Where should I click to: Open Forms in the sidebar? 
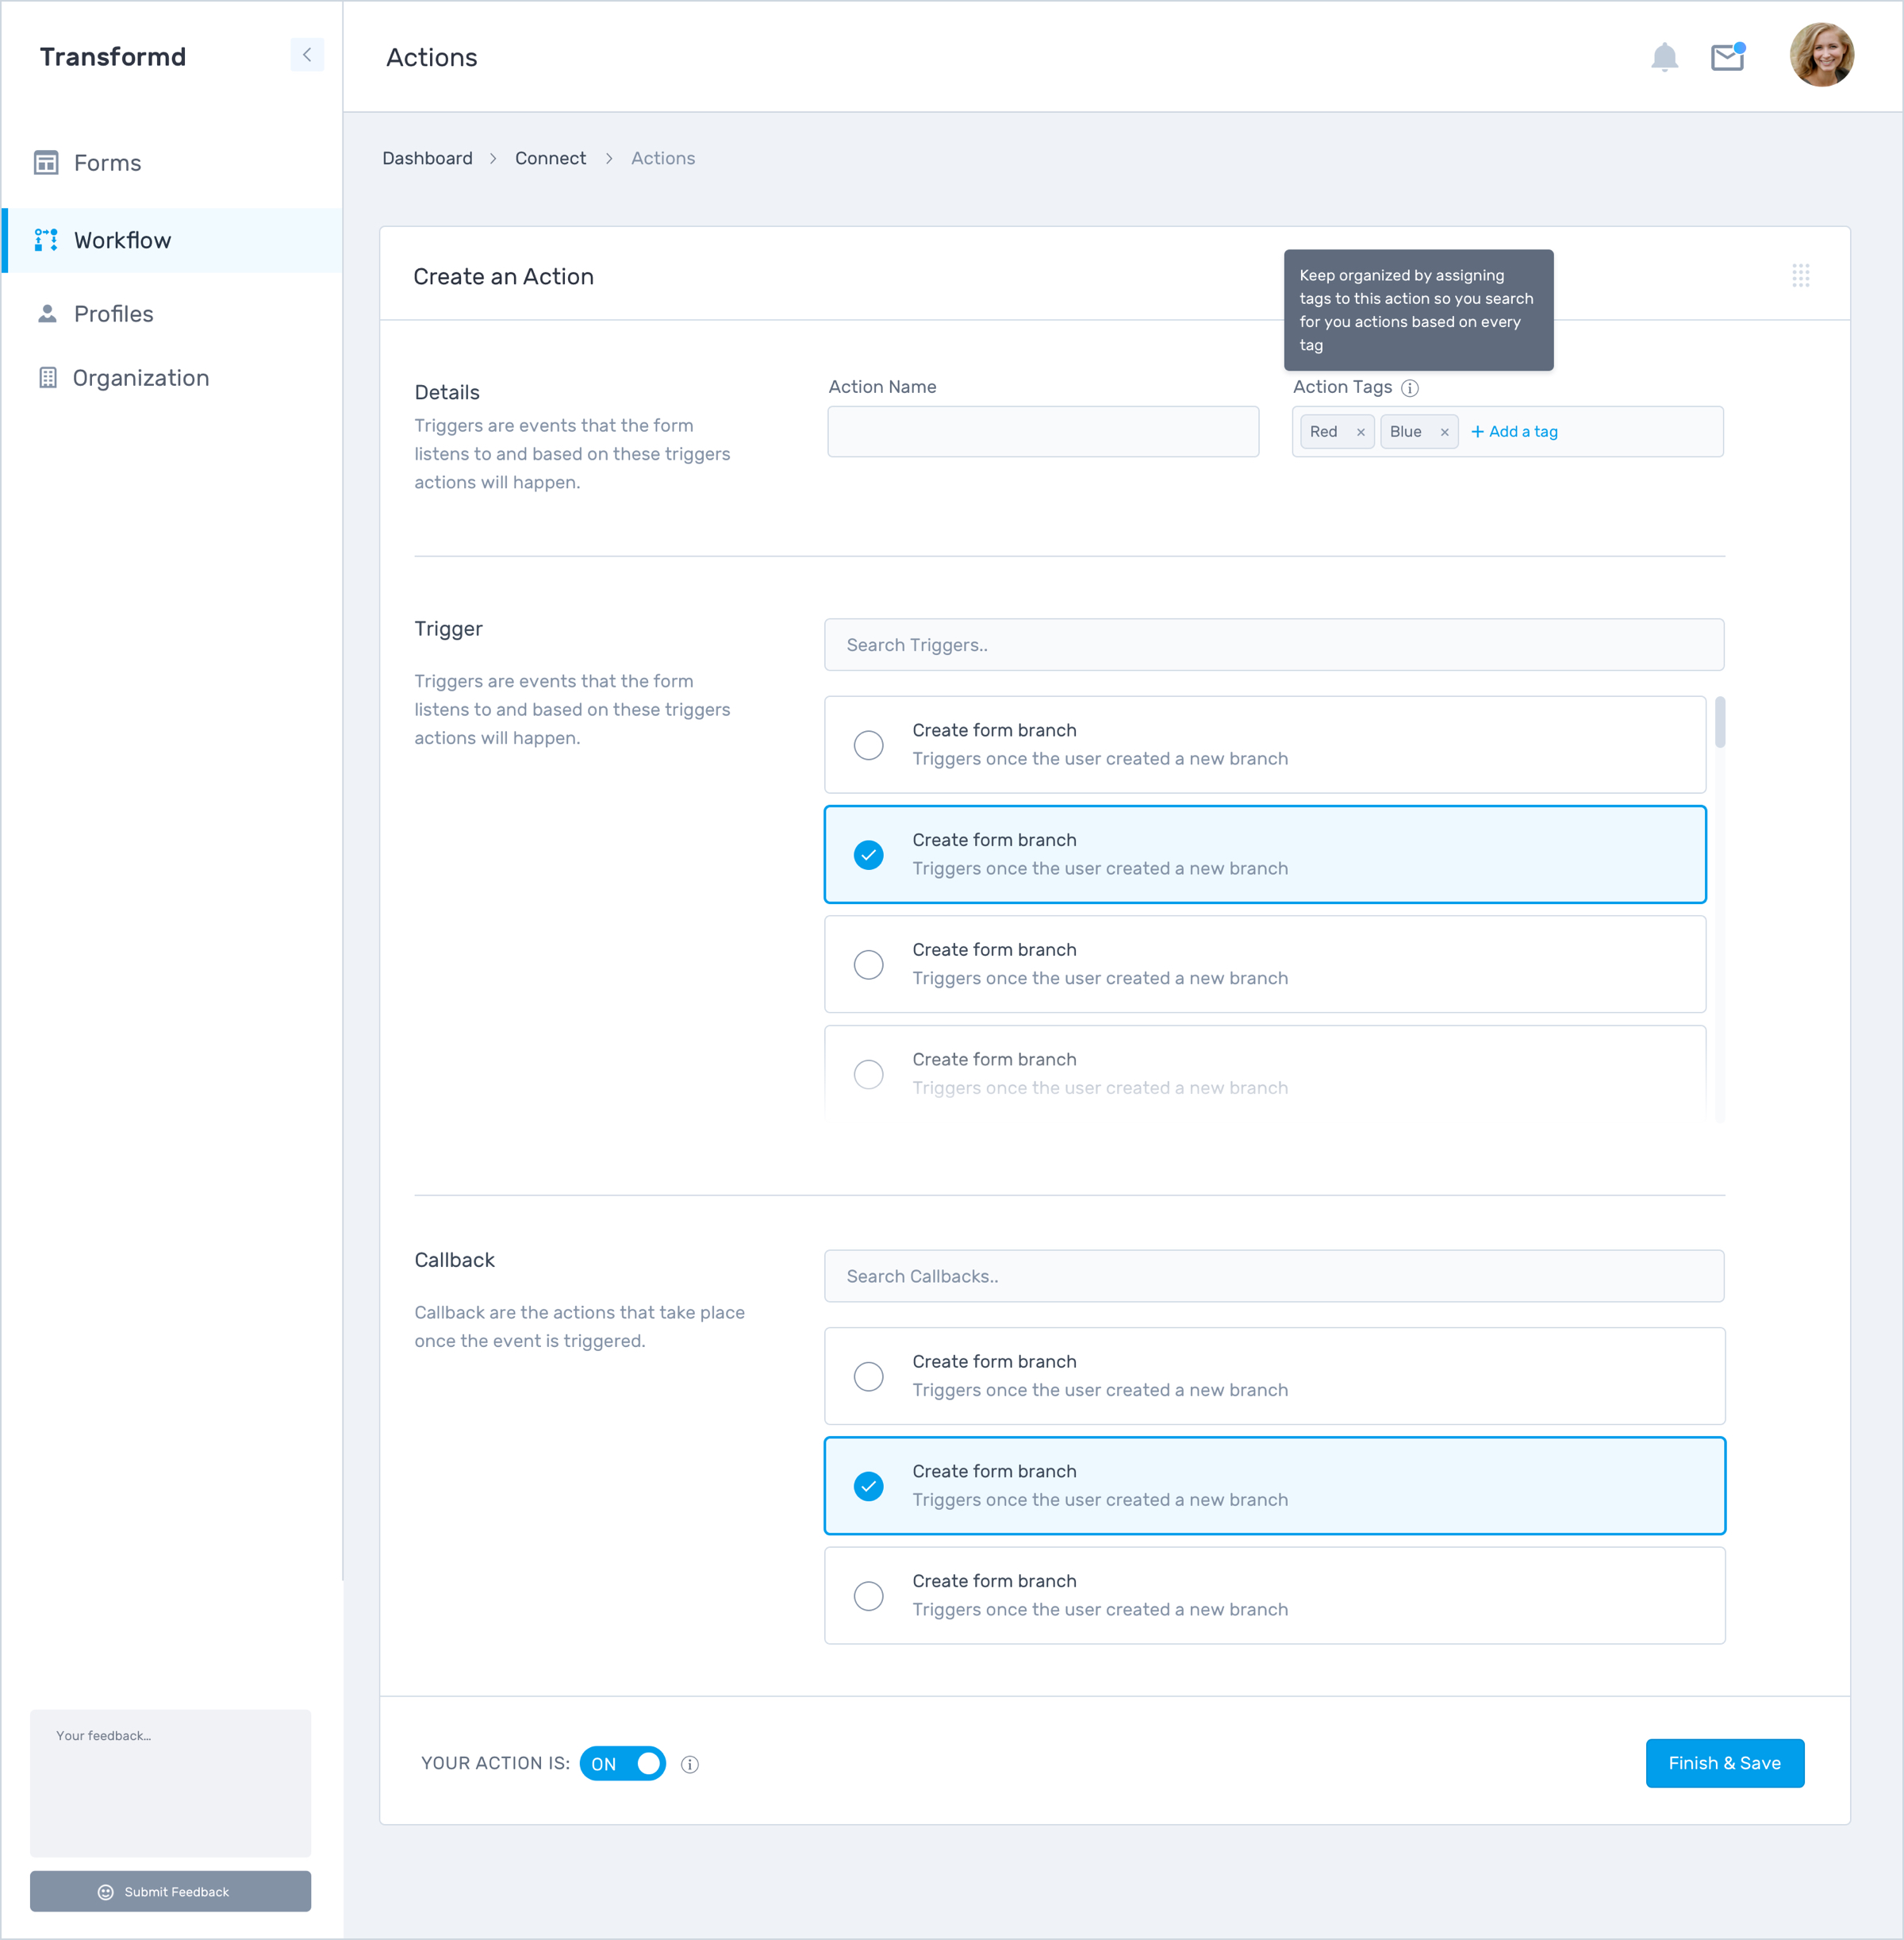tap(107, 163)
